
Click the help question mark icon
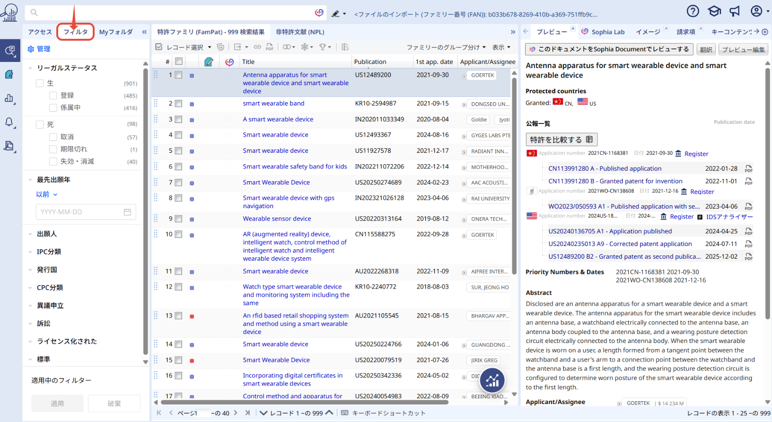(x=693, y=11)
